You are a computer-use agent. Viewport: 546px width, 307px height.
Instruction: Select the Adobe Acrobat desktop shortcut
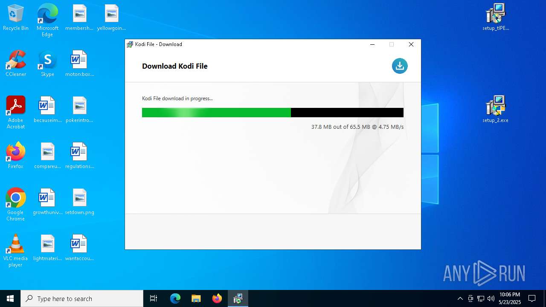point(16,113)
